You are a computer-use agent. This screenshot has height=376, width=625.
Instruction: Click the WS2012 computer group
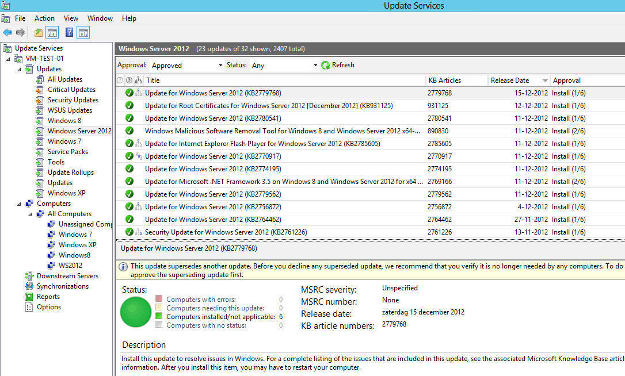70,266
